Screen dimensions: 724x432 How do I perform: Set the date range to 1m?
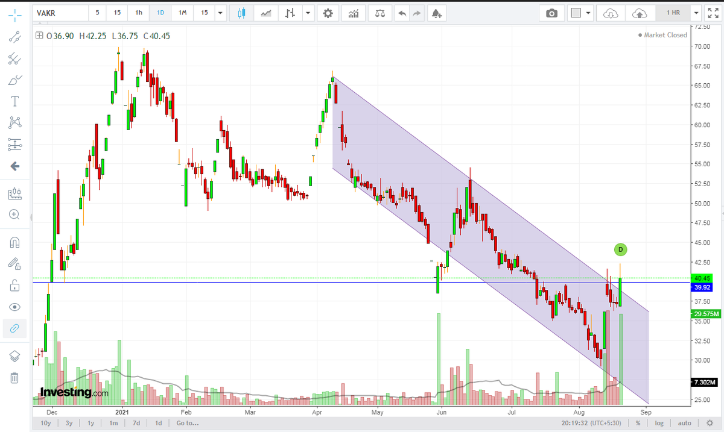click(113, 422)
